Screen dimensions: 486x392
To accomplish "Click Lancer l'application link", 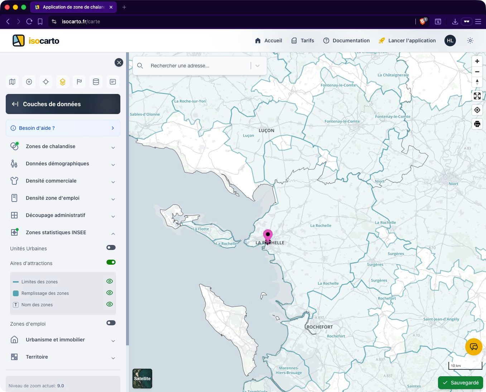I will (x=407, y=41).
